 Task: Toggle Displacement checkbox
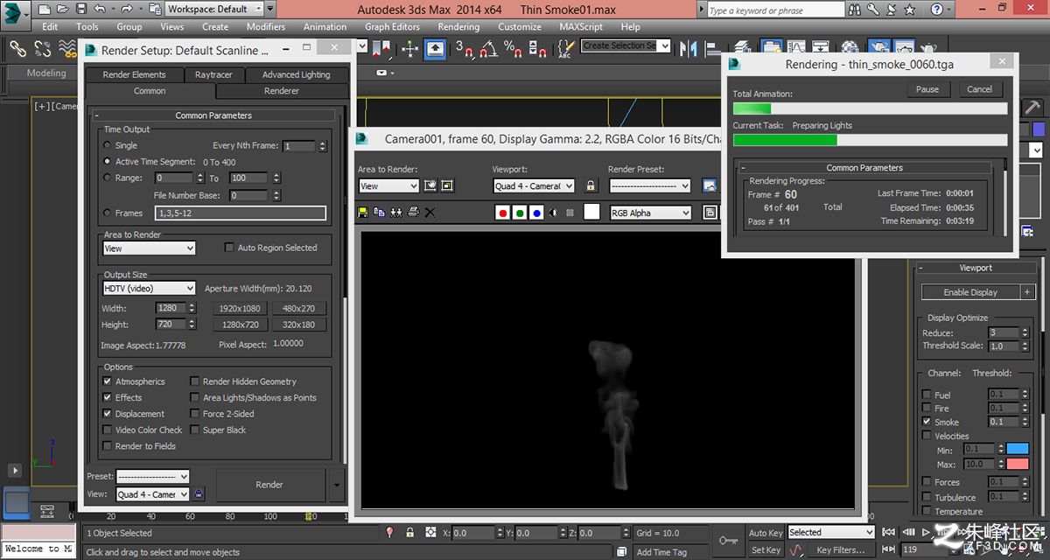(x=108, y=414)
